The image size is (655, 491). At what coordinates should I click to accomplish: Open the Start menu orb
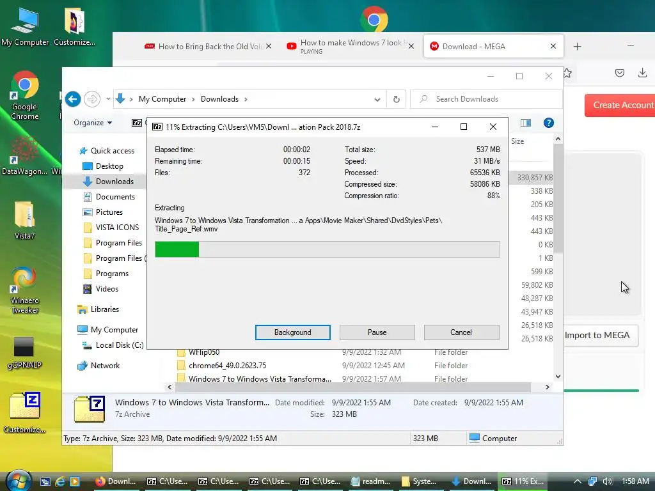click(17, 481)
